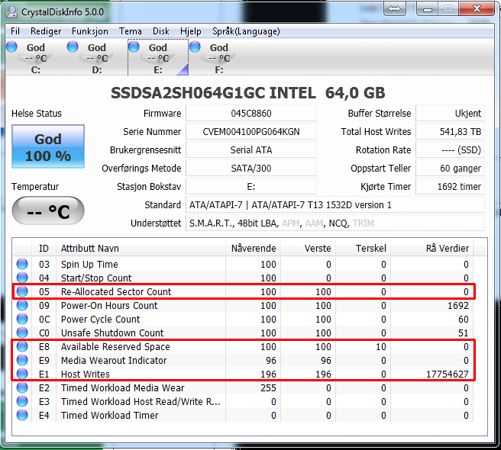The height and width of the screenshot is (450, 501).
Task: Click status orb for Power-On Hours Count
Action: coord(22,305)
